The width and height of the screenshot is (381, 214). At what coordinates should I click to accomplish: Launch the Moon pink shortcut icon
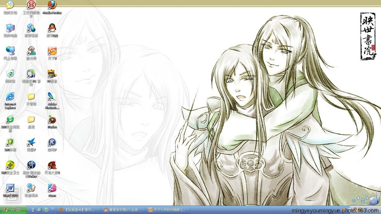coord(52,188)
